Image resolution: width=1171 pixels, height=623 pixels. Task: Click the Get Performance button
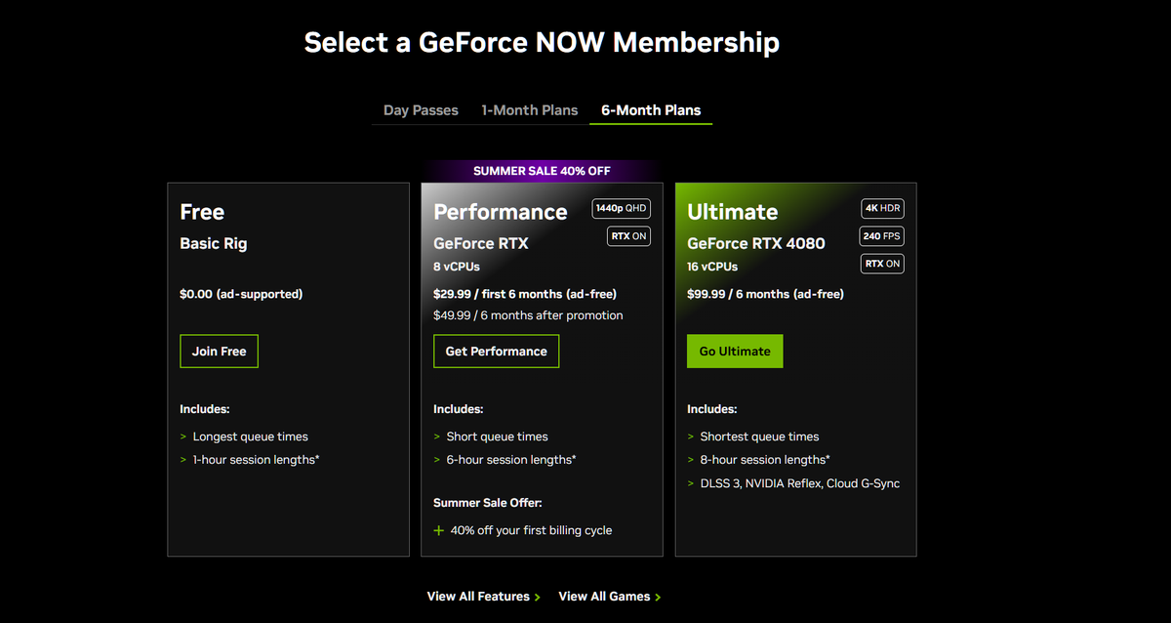pos(496,351)
